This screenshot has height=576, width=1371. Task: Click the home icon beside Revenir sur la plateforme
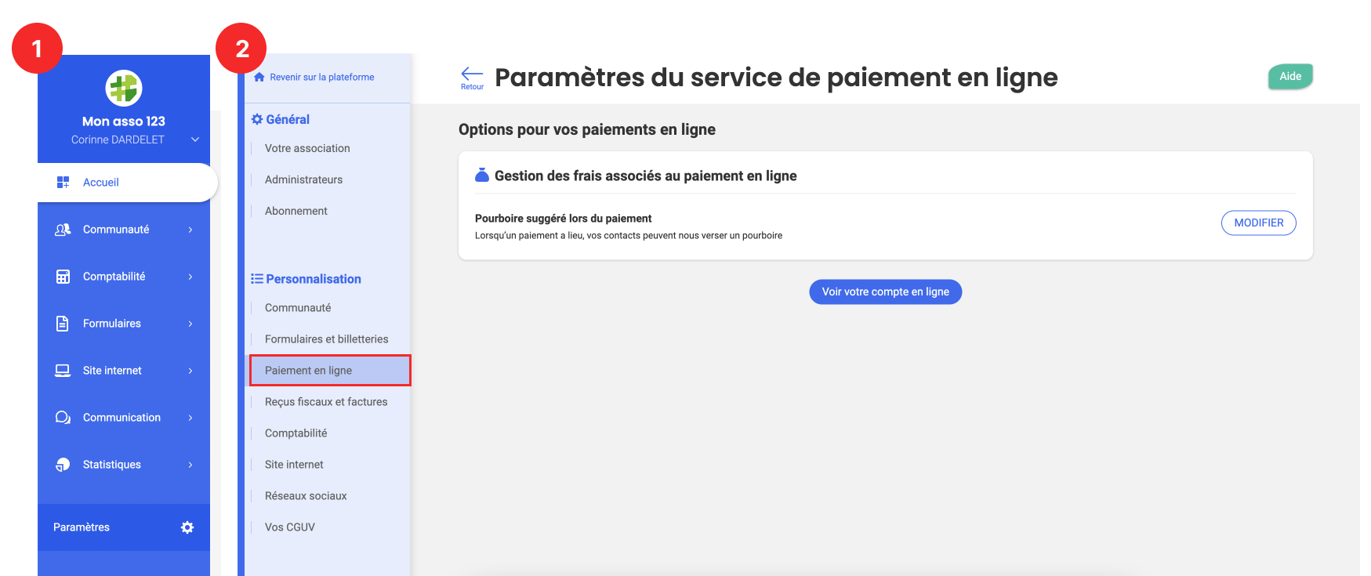click(x=259, y=77)
